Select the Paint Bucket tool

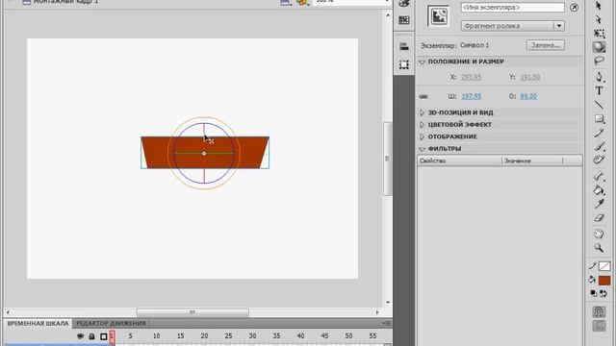(599, 190)
